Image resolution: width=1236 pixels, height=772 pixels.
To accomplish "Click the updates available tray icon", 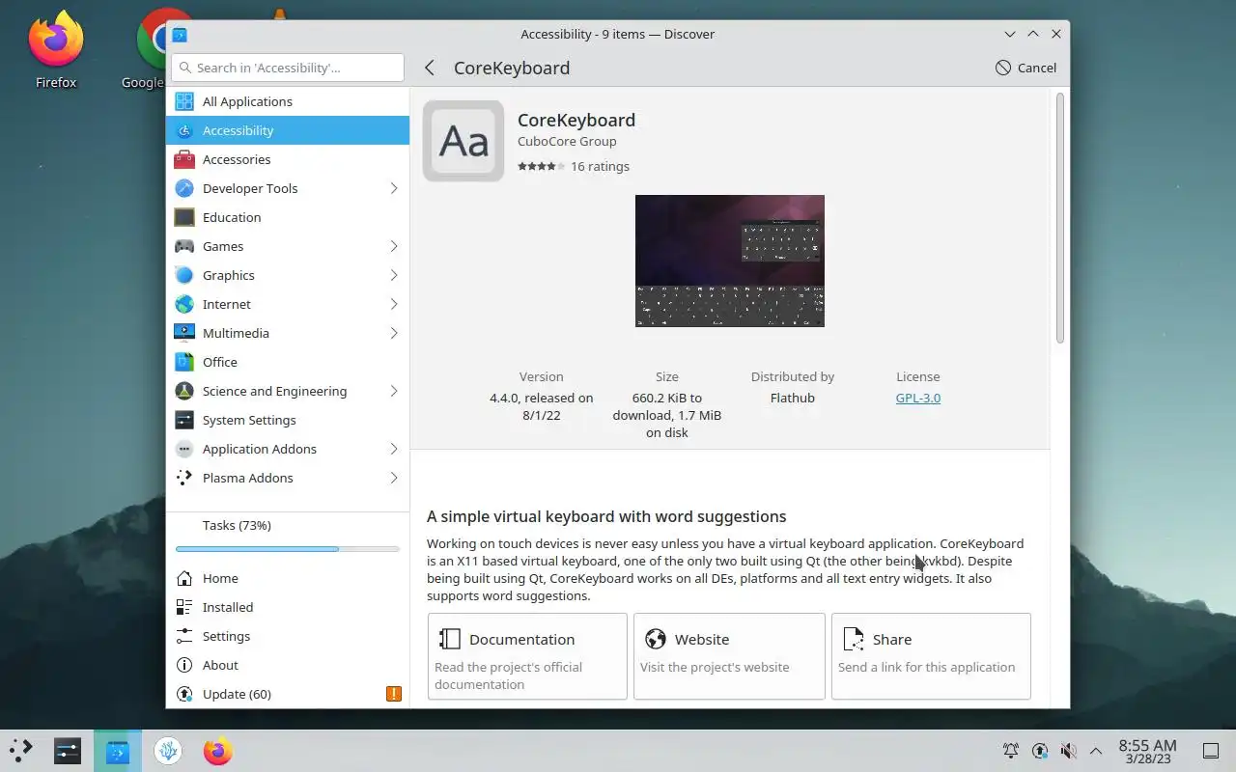I will 1040,751.
